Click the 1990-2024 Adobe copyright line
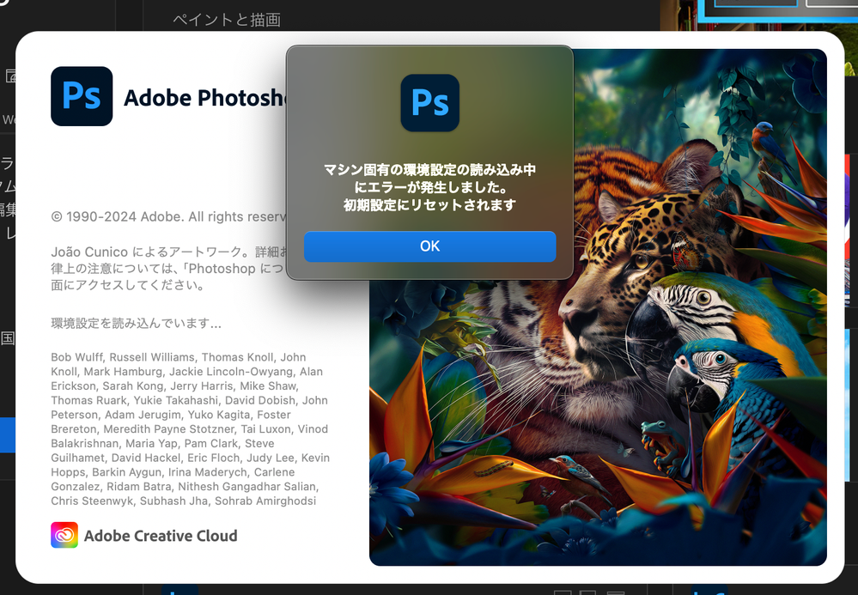This screenshot has width=858, height=595. [168, 217]
